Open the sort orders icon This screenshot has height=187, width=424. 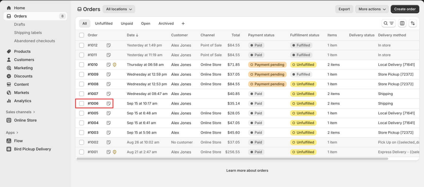point(413,23)
